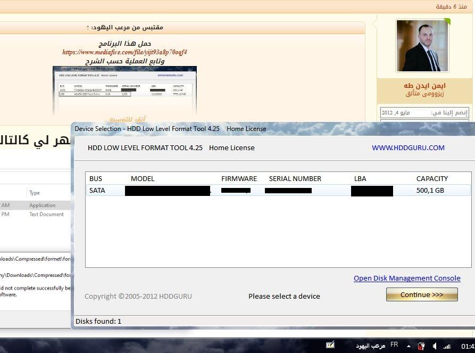Click the Copyright ©2005-2012 HDDGURU text
The image size is (475, 353).
tap(138, 296)
